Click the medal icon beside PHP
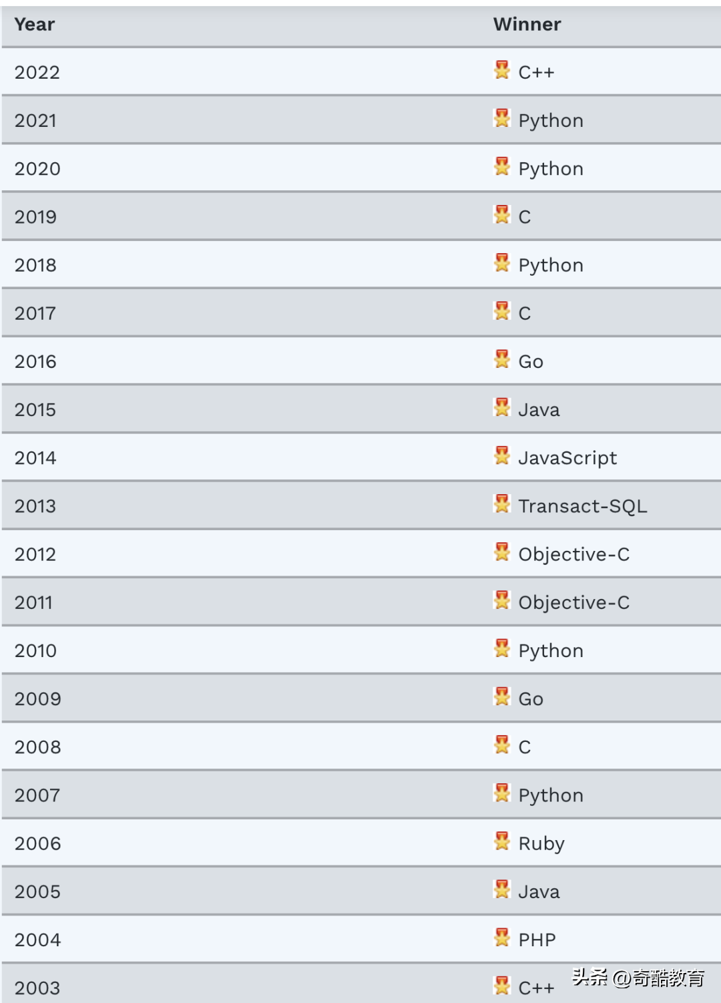The width and height of the screenshot is (721, 1003). 502,937
